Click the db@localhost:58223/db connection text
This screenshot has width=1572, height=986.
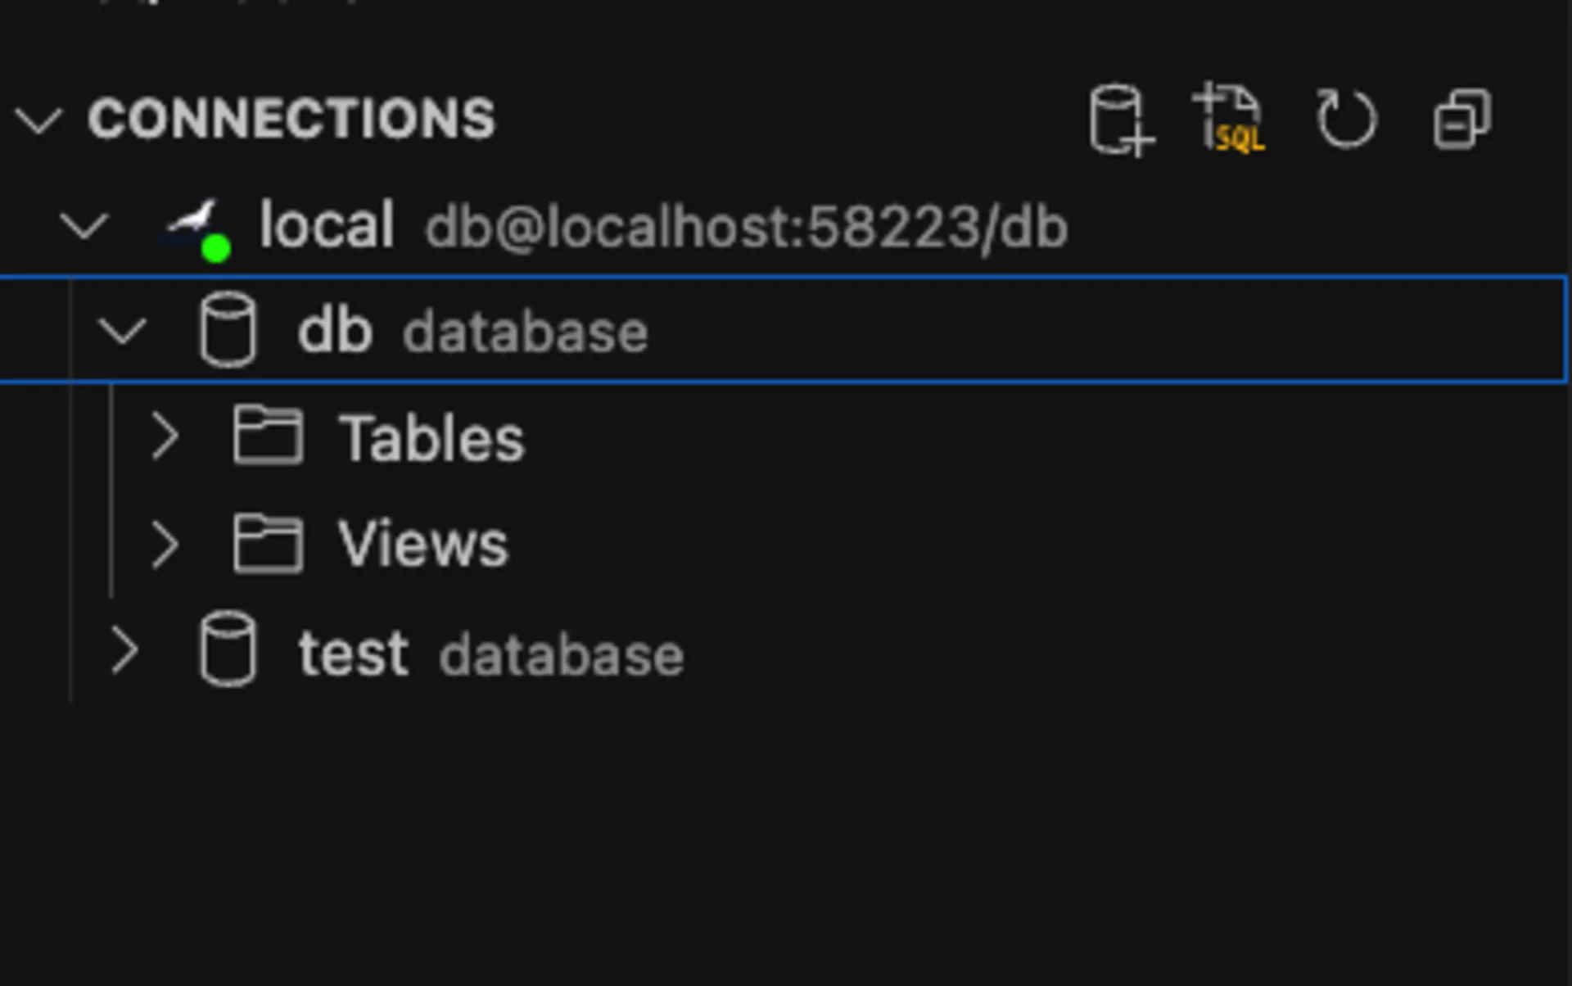745,227
